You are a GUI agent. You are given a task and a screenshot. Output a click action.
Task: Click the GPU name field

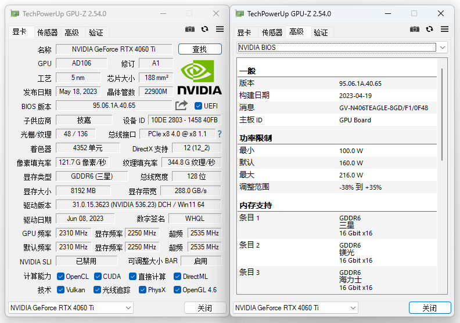114,49
